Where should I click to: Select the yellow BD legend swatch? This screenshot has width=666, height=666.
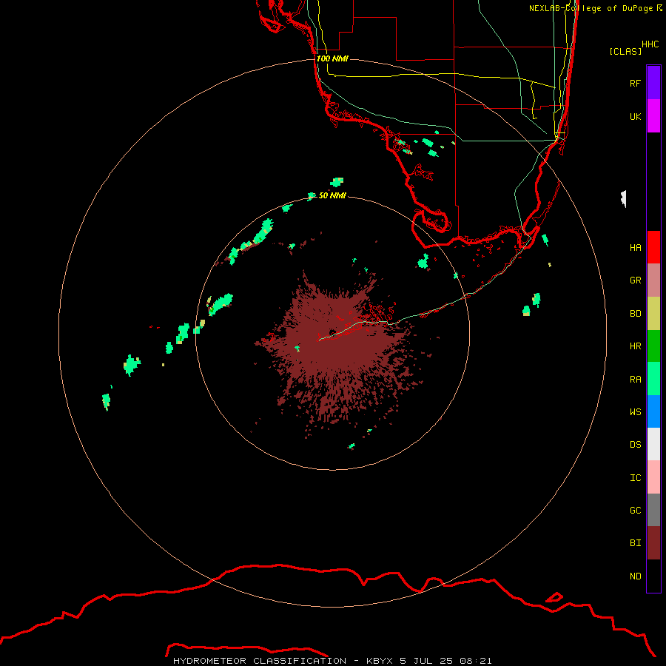[x=653, y=314]
